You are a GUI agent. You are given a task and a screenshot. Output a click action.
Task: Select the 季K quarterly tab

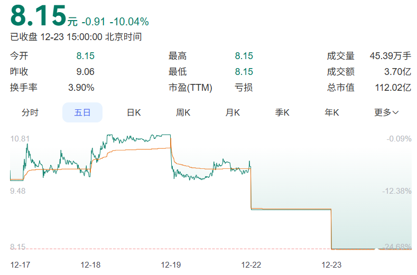click(x=282, y=112)
